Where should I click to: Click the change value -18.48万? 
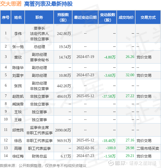tap(109, 140)
